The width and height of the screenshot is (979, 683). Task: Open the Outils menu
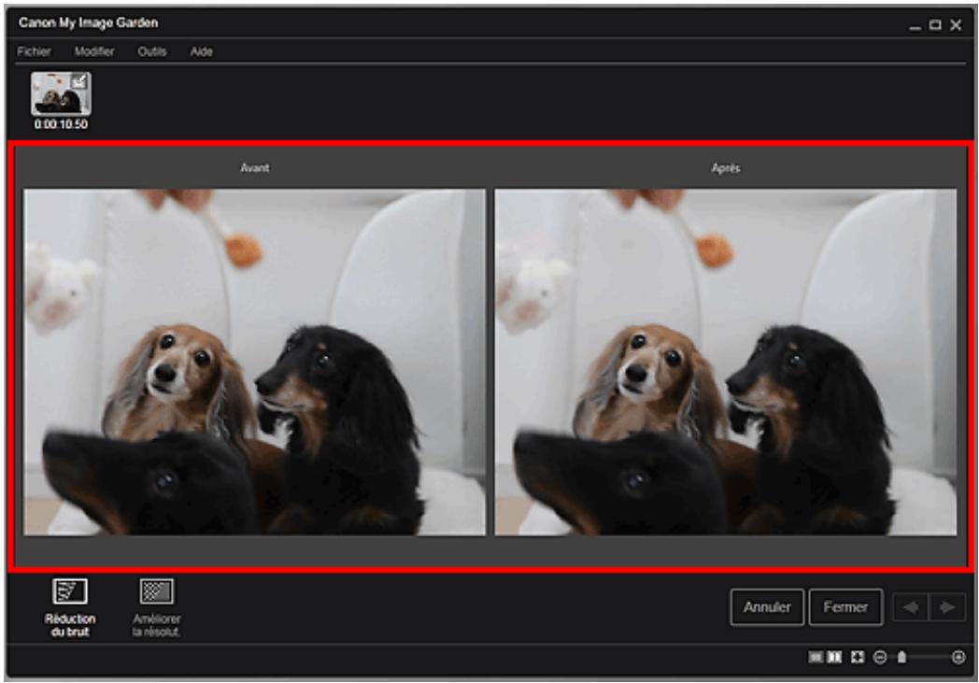[x=152, y=51]
